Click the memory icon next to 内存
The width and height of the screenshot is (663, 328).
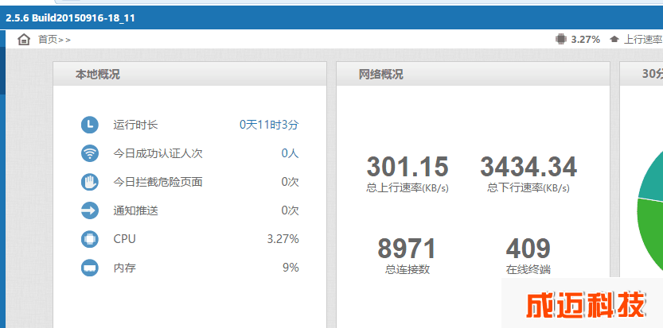point(90,268)
